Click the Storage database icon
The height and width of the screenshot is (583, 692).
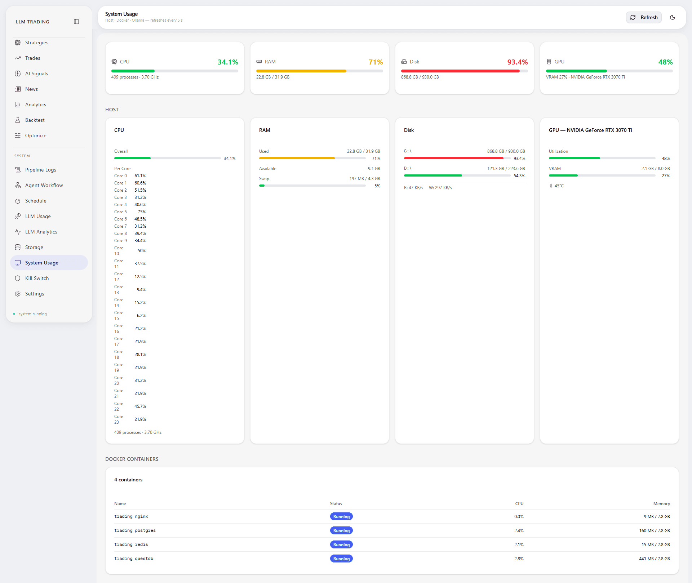18,247
